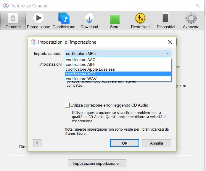206x171 pixels.
Task: Close the Impostazioni di importazione dialog
Action: 170,42
